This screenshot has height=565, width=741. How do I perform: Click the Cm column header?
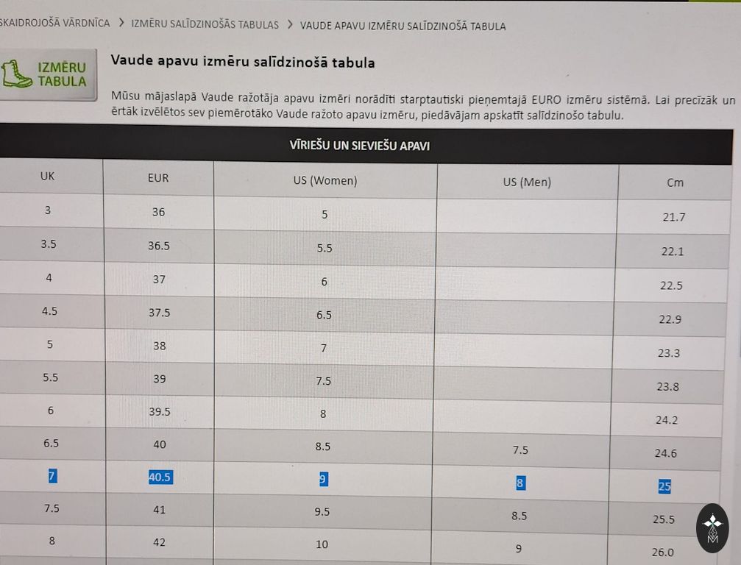[x=675, y=182]
